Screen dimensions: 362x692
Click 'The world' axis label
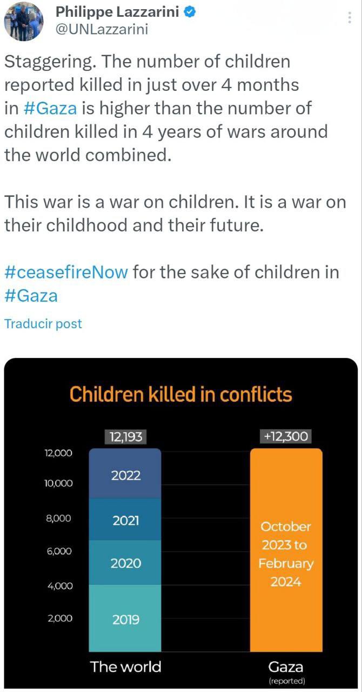tap(126, 667)
